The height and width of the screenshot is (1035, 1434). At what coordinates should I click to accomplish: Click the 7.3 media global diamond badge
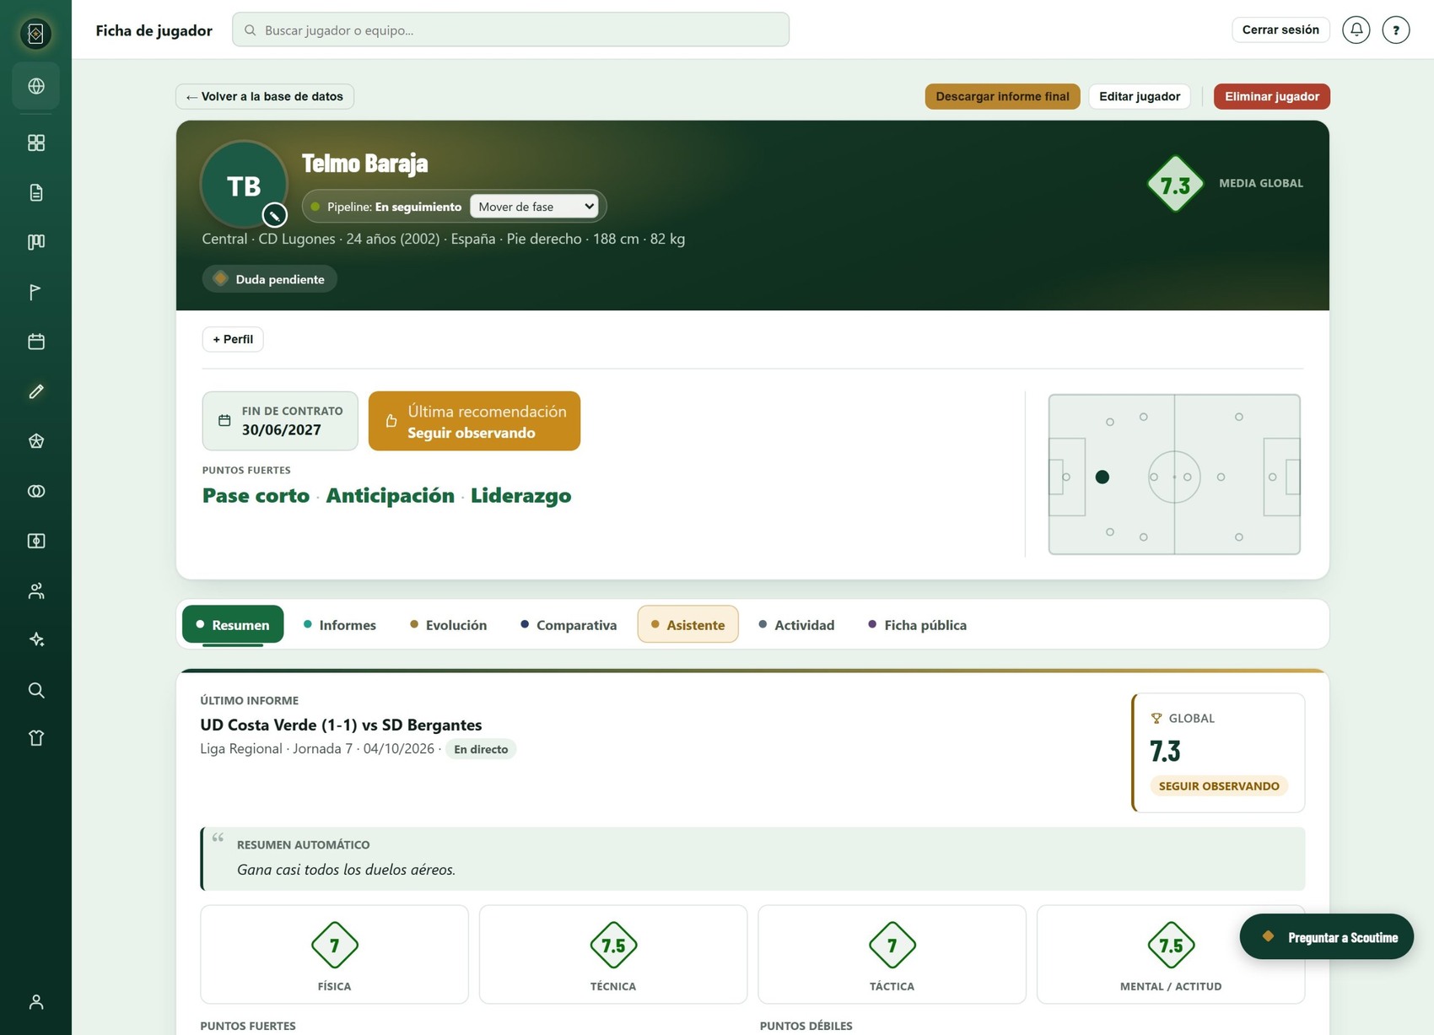(1174, 183)
